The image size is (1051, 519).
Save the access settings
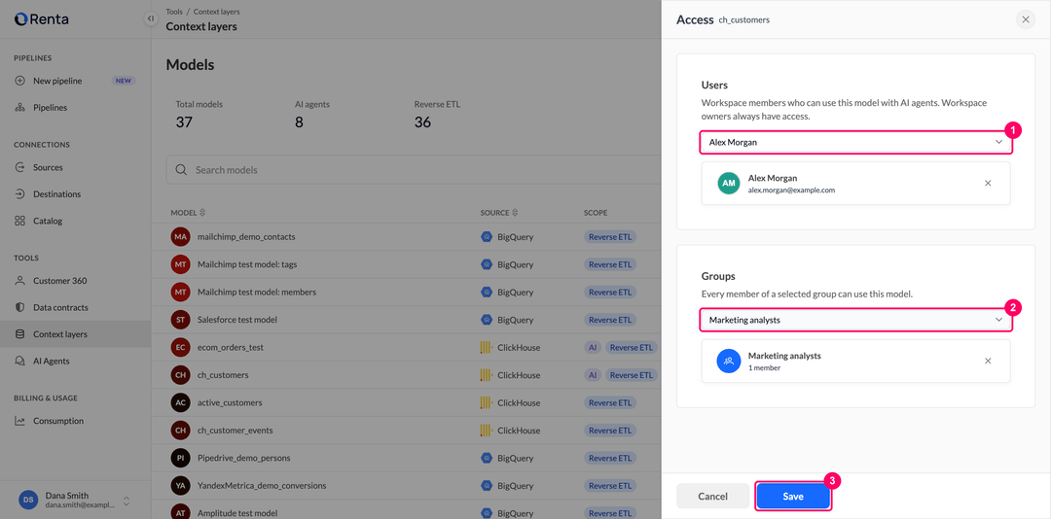coord(794,497)
